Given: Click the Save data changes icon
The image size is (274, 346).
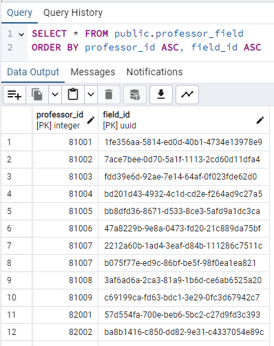Looking at the screenshot, I should [135, 95].
